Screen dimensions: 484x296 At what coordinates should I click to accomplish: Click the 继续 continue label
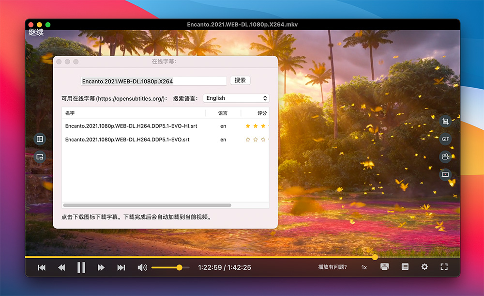(36, 32)
